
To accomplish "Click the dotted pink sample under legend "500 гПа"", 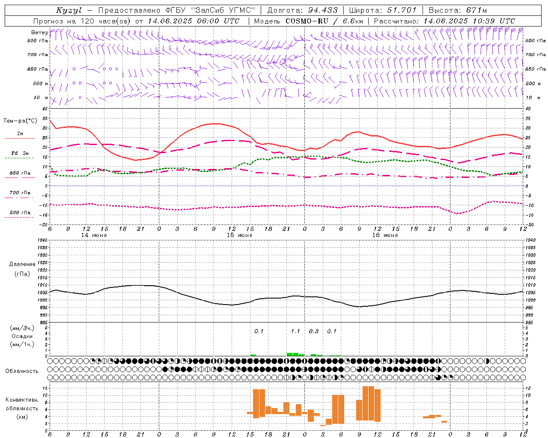I will pos(19,217).
